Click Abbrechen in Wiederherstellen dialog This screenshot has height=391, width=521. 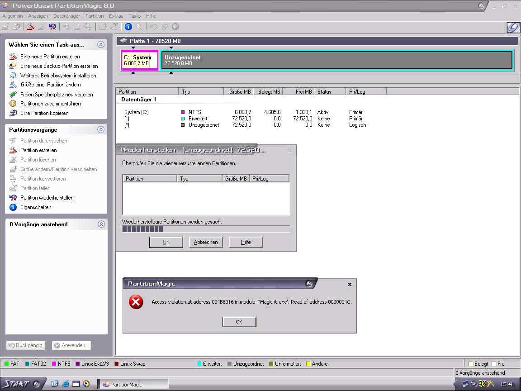tap(206, 242)
